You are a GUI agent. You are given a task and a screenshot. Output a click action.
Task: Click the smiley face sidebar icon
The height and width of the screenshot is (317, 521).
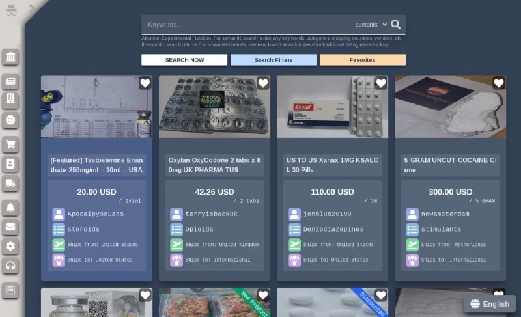point(11,120)
